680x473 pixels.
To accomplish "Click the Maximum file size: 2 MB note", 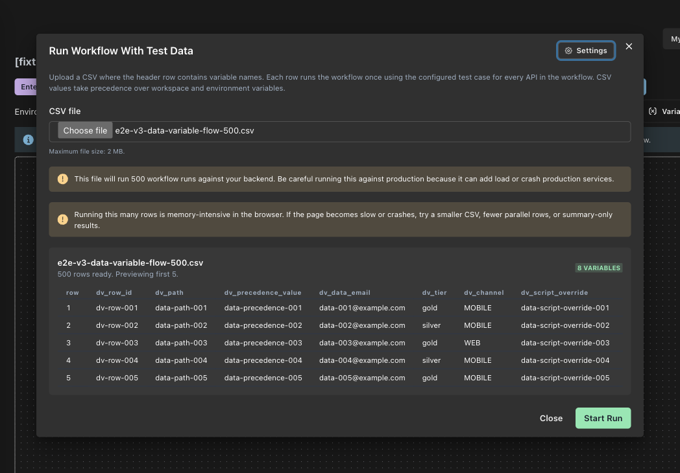I will coord(86,151).
